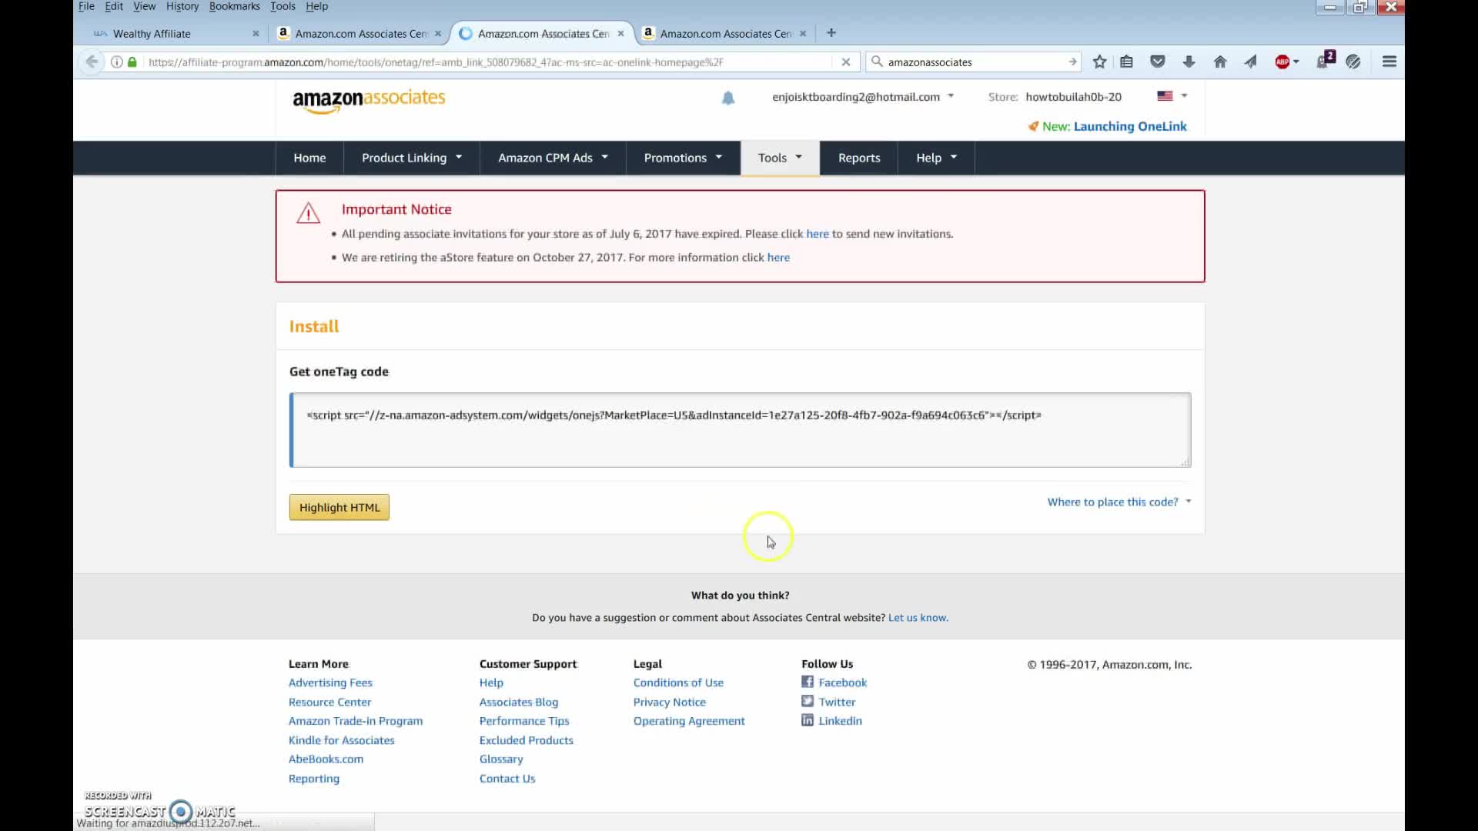Click the green padlock security icon
The image size is (1478, 831).
(x=132, y=62)
